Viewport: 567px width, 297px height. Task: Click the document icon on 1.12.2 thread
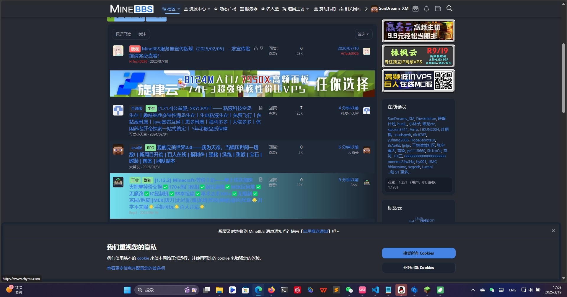pyautogui.click(x=260, y=179)
